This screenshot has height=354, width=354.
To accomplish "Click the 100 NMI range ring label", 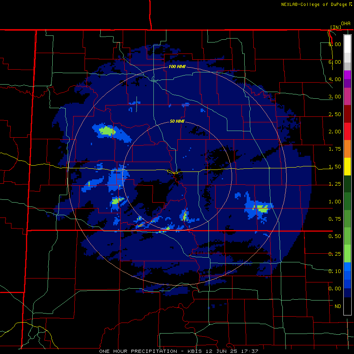I will [177, 66].
